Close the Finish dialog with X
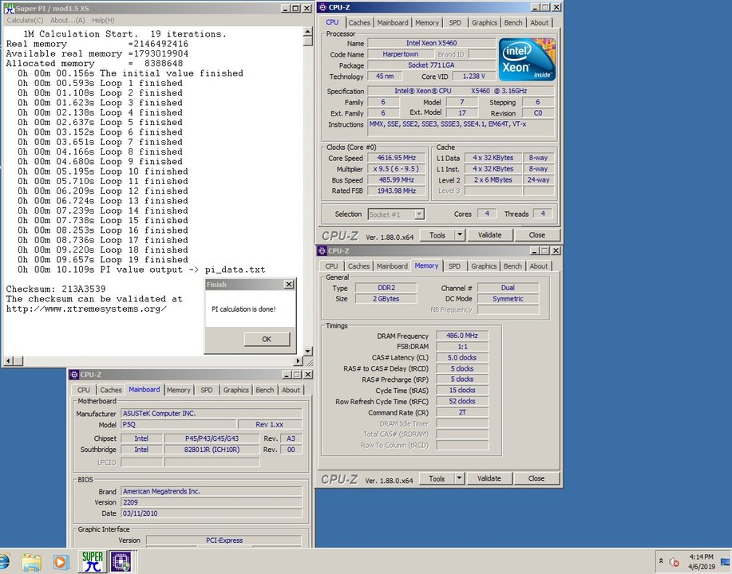This screenshot has height=574, width=732. (289, 284)
